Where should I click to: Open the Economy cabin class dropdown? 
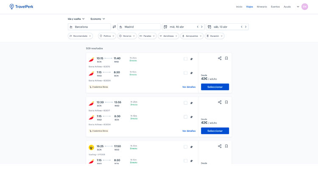click(x=98, y=19)
